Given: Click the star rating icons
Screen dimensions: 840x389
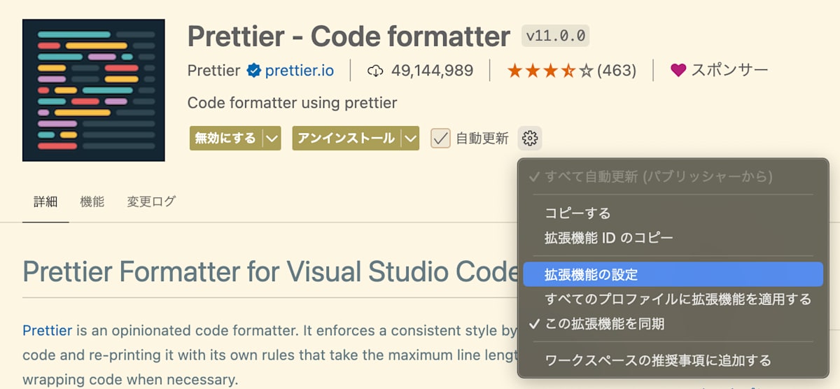Looking at the screenshot, I should 550,71.
